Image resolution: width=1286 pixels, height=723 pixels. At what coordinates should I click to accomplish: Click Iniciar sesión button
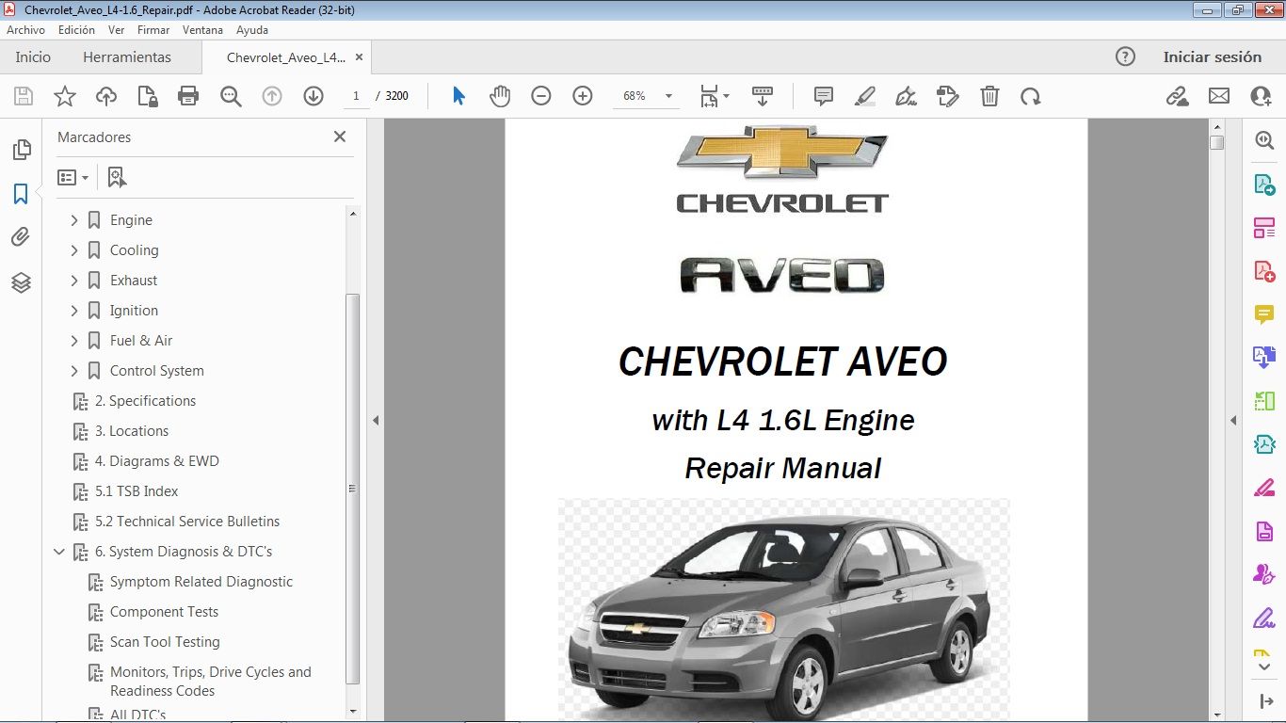1212,56
